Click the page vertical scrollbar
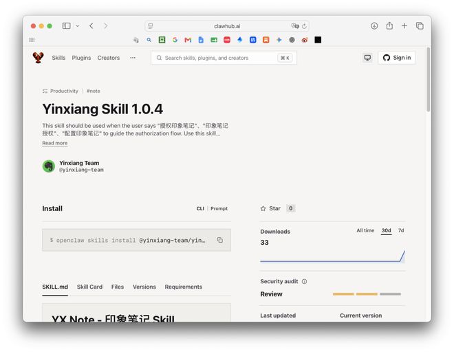Image resolution: width=454 pixels, height=352 pixels. [429, 80]
